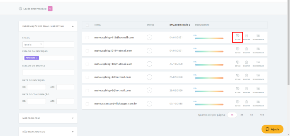Viewport: 290px width, 137px height.
Task: Collapse Informações de Email Marketing panel
Action: coord(73,26)
